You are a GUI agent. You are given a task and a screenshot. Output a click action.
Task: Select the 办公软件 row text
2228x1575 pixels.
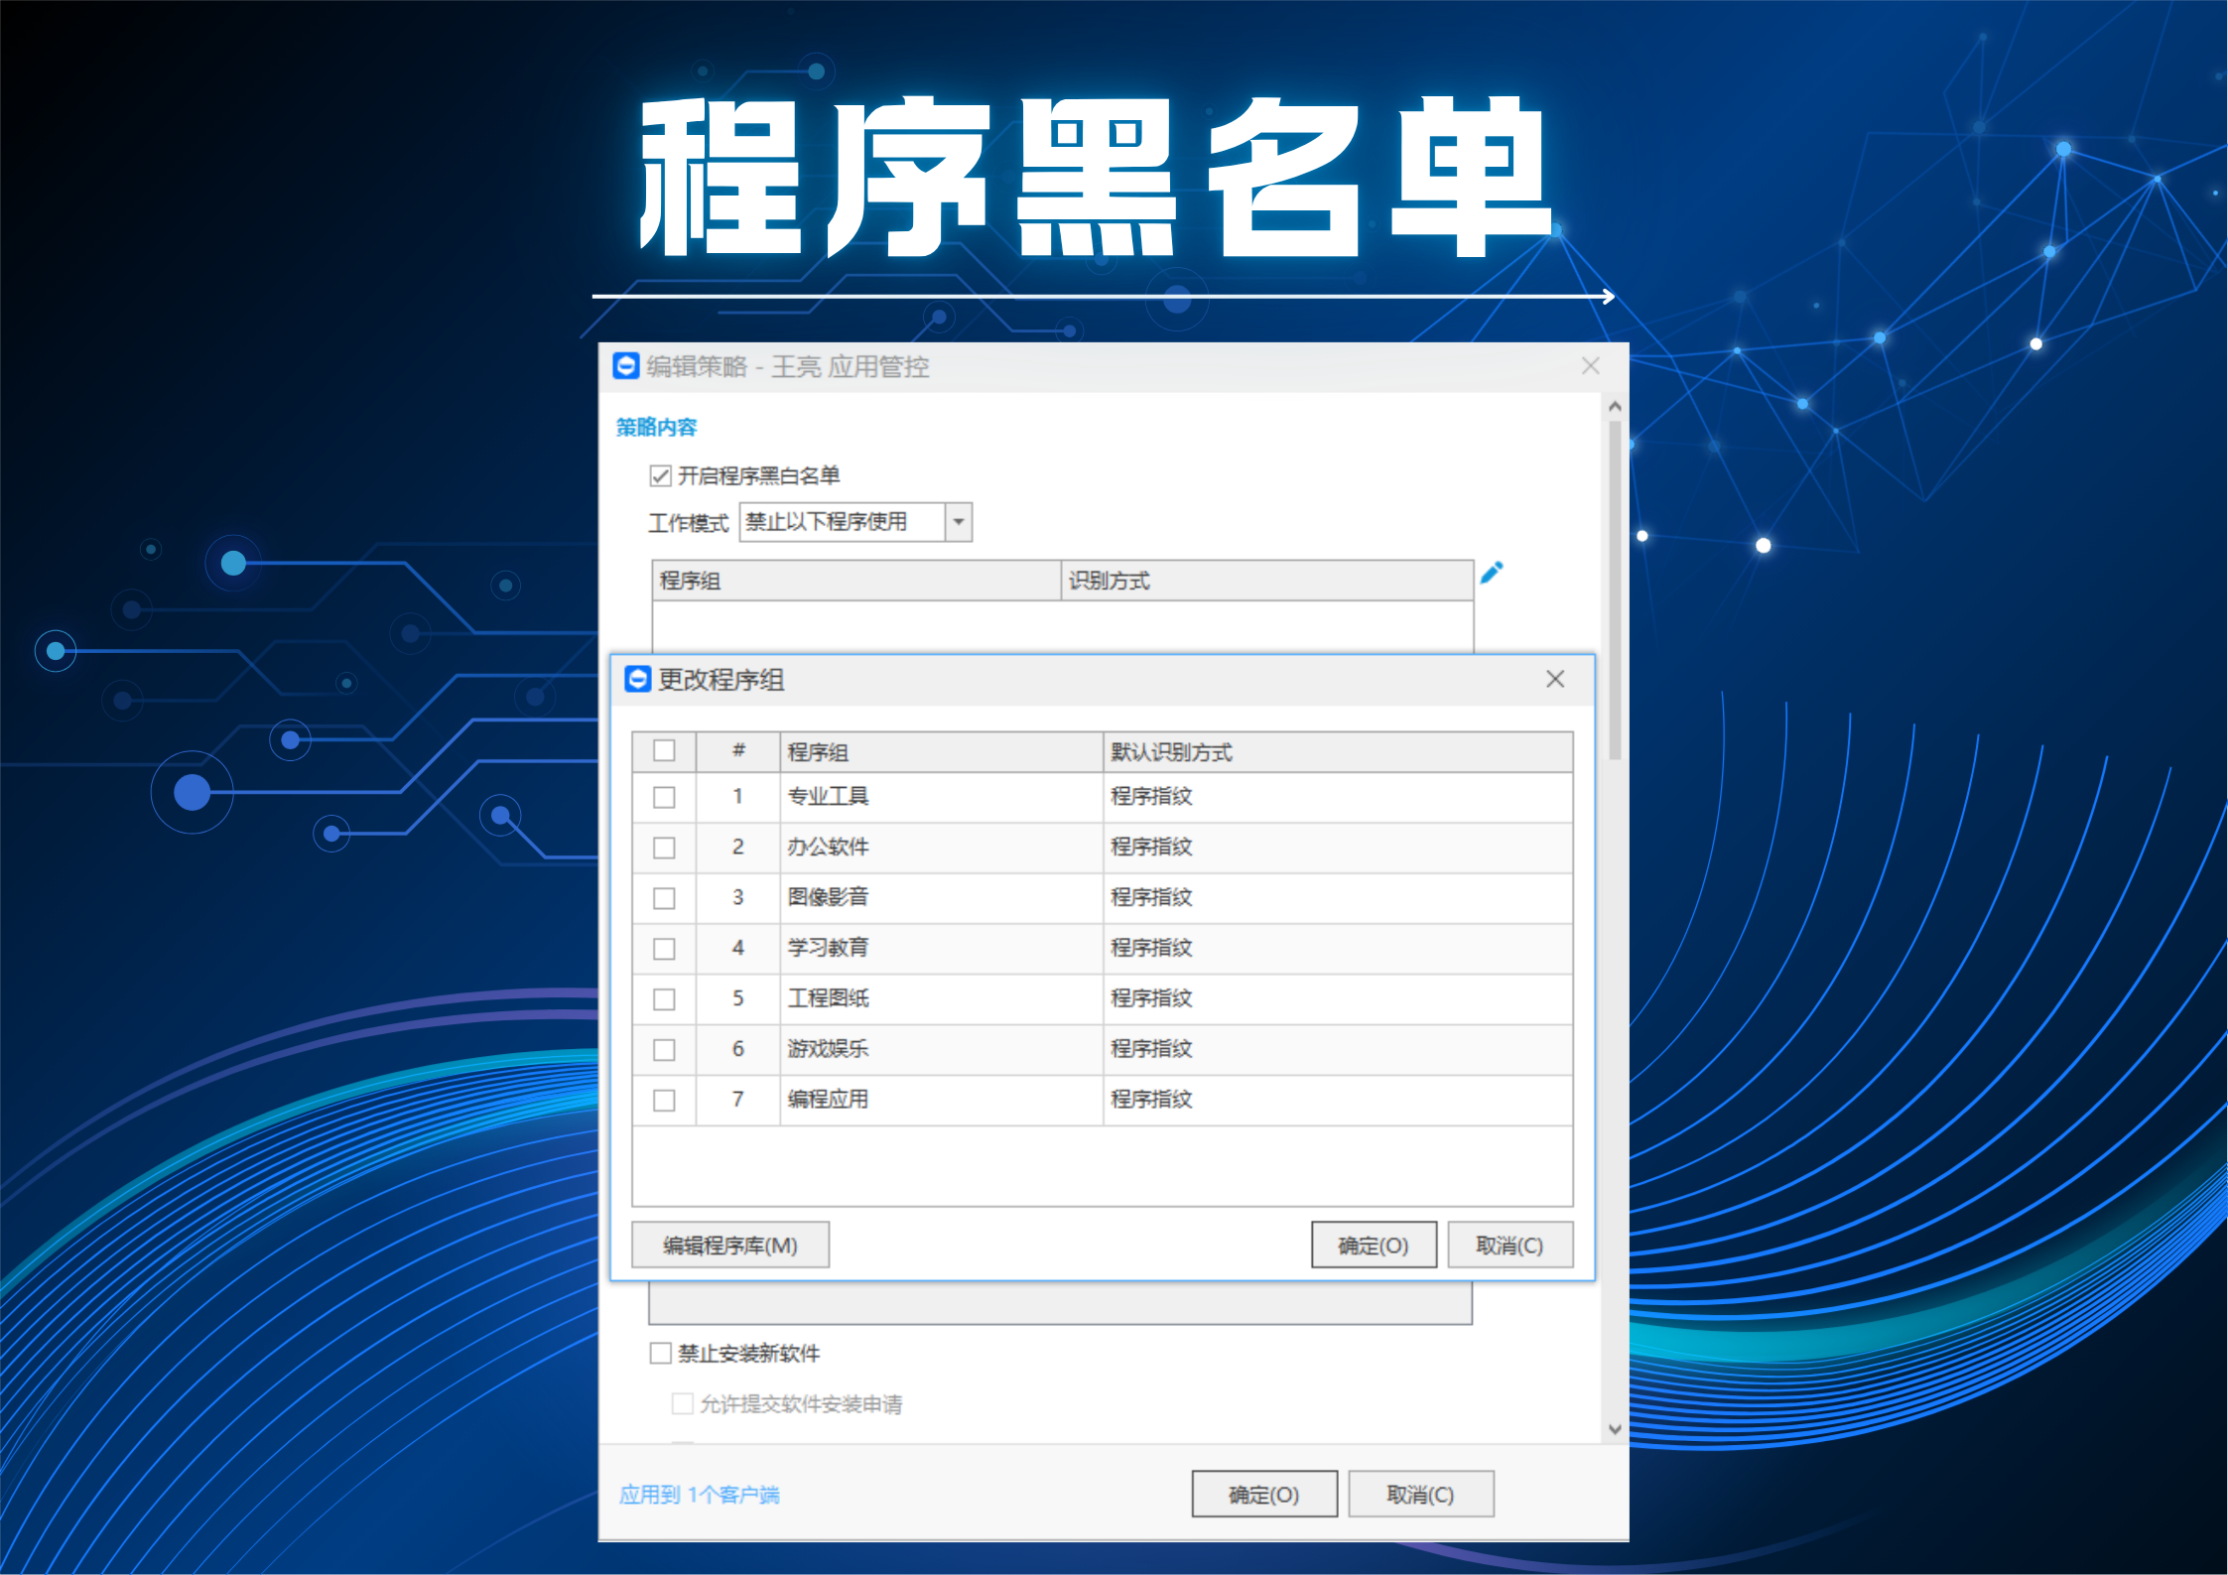point(828,847)
